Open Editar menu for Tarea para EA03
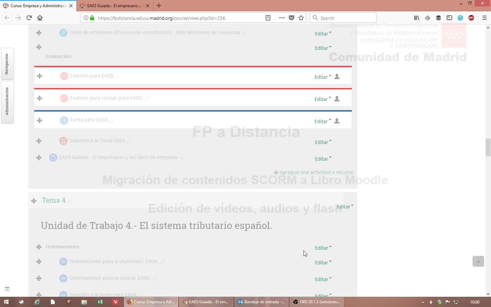Image resolution: width=491 pixels, height=307 pixels. [323, 121]
